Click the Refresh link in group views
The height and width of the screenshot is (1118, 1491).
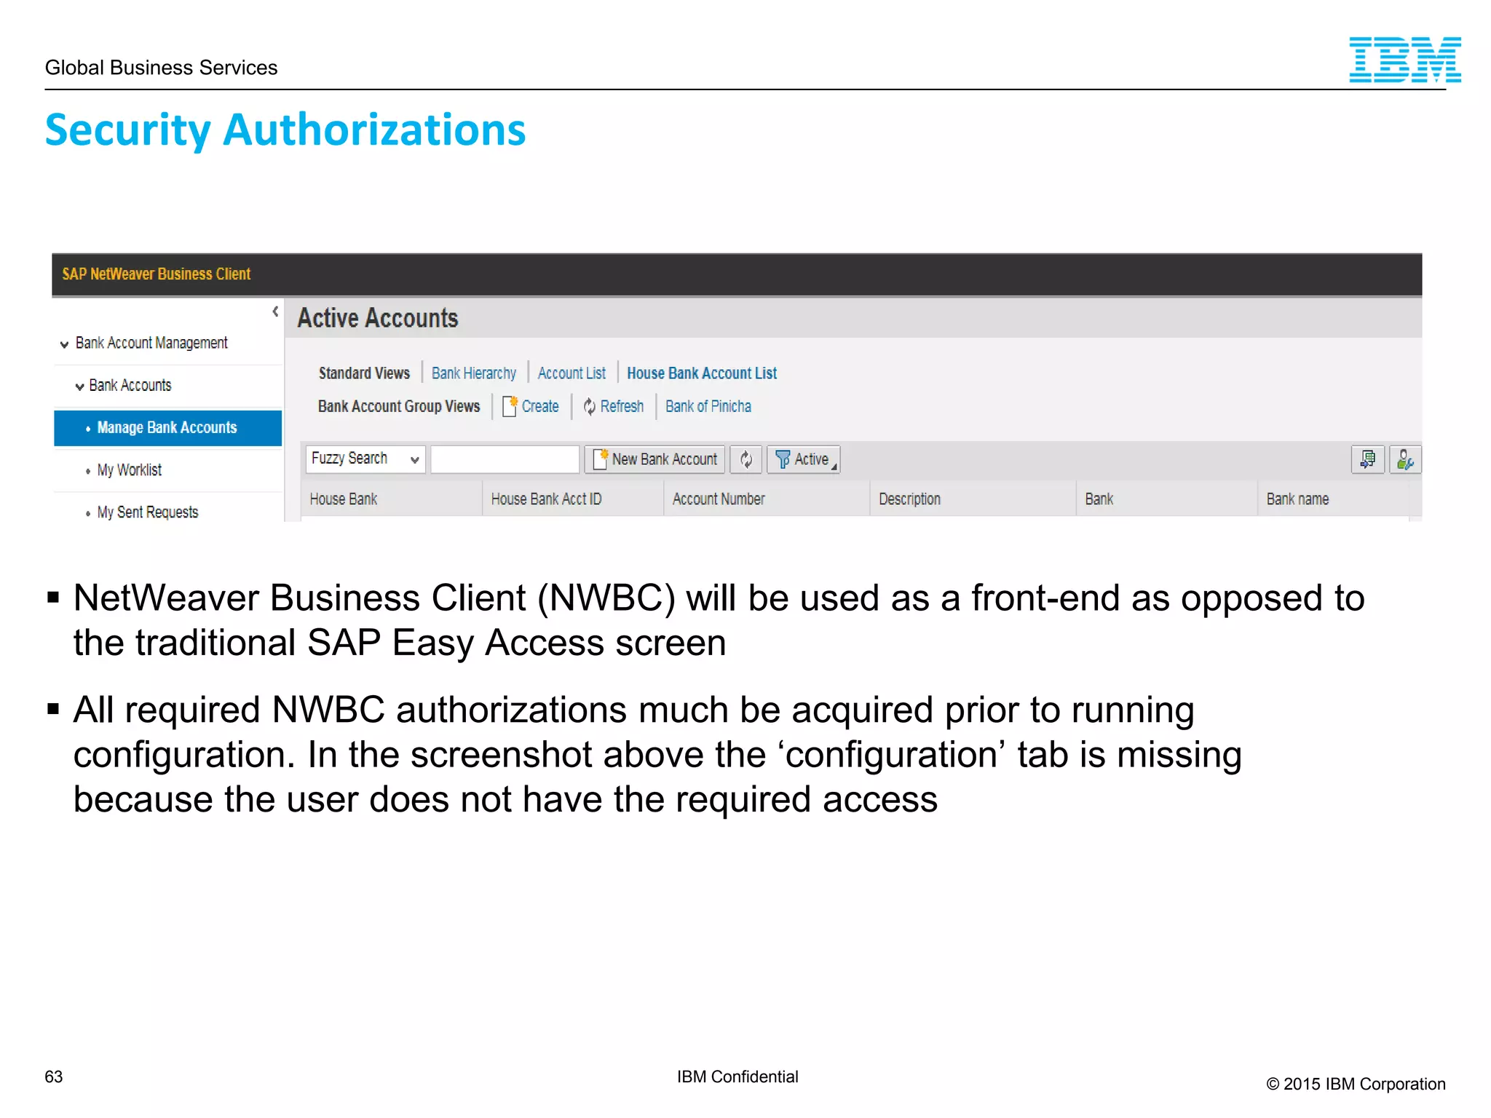[614, 406]
